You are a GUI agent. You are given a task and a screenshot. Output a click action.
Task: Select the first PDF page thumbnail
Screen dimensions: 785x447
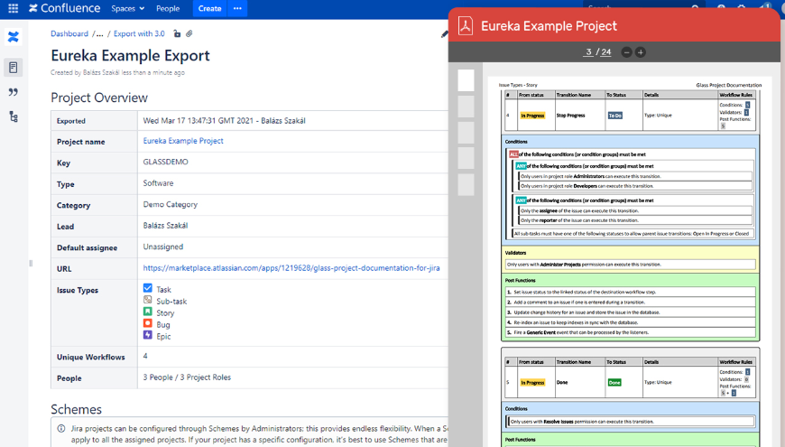(466, 80)
